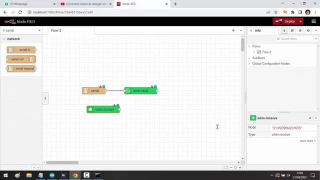Open File Explorer from the taskbar
The height and width of the screenshot is (180, 320).
[x=29, y=175]
